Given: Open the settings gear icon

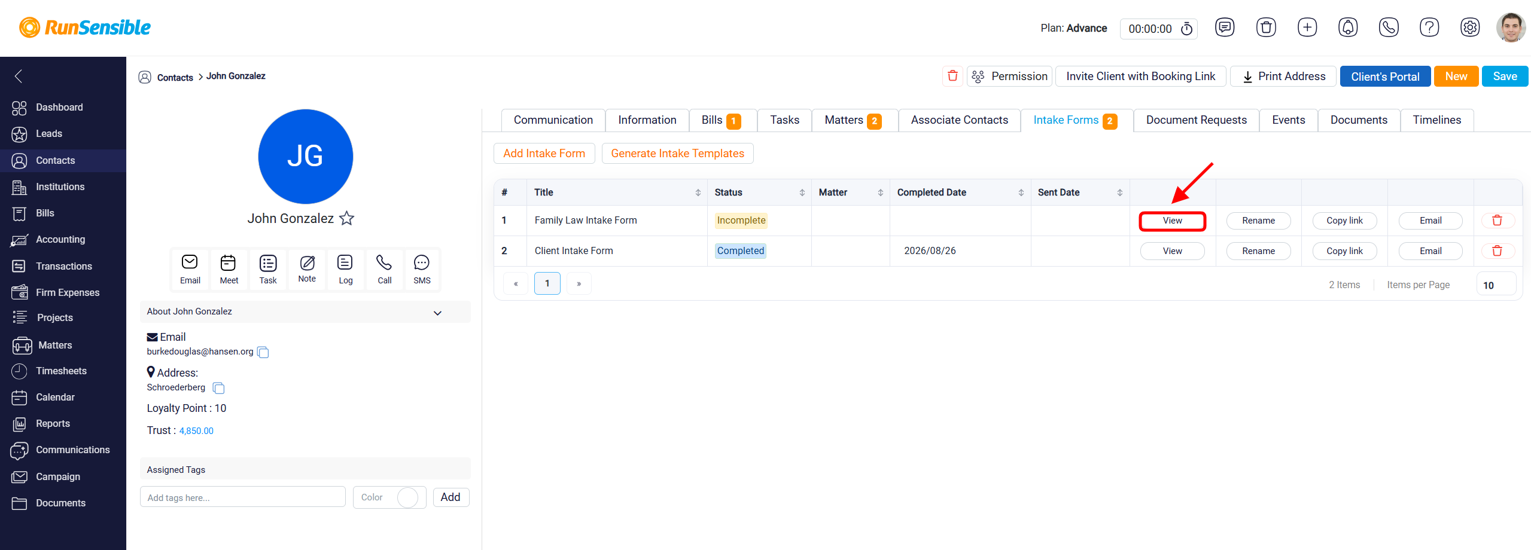Looking at the screenshot, I should 1469,27.
